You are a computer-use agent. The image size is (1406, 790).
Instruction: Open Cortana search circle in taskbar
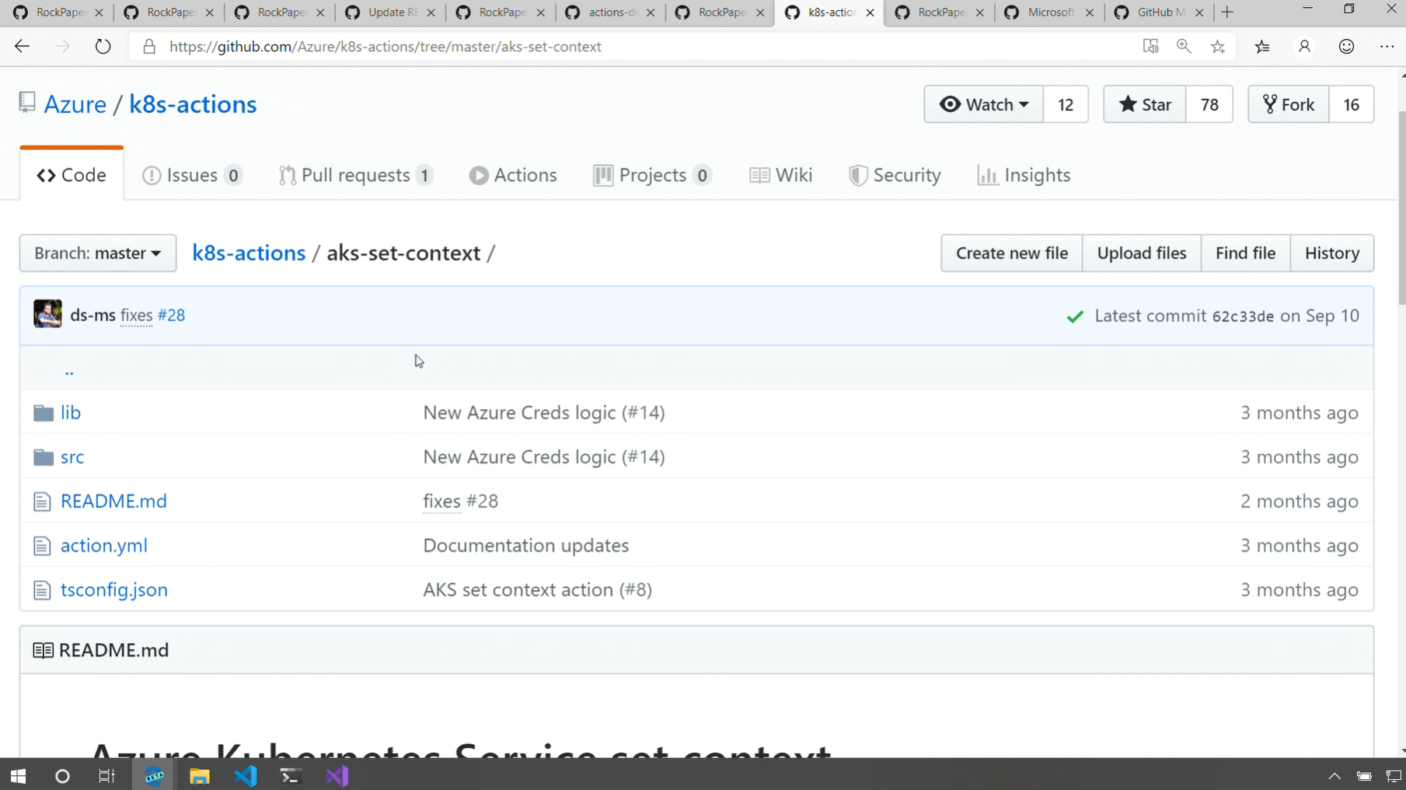point(62,776)
